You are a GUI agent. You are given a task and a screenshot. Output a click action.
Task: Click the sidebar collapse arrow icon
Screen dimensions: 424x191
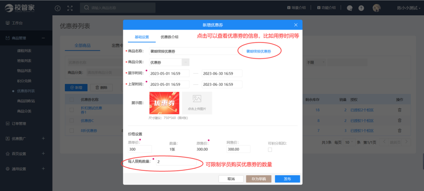[x=58, y=8]
